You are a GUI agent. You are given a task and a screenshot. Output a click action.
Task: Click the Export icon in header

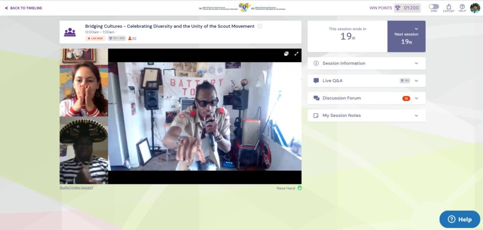pos(448,7)
